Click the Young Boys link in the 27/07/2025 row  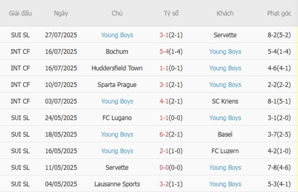(x=117, y=35)
